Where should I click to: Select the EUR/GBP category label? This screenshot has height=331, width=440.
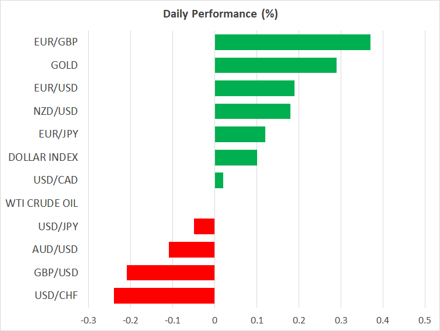pyautogui.click(x=56, y=42)
